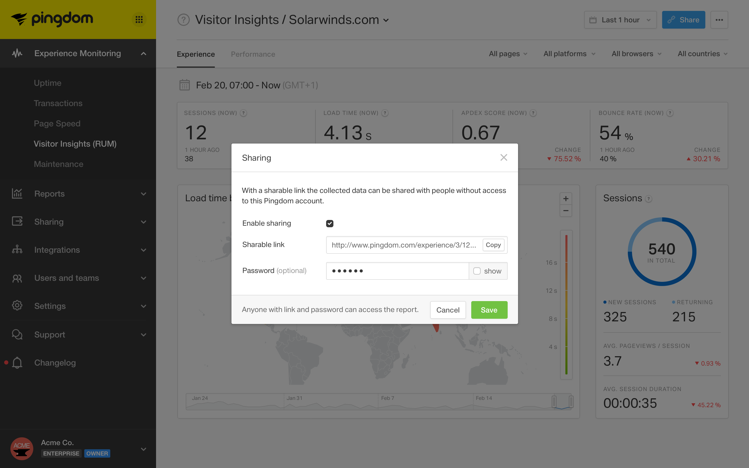This screenshot has height=468, width=749.
Task: Click the blue Share button
Action: click(x=683, y=20)
